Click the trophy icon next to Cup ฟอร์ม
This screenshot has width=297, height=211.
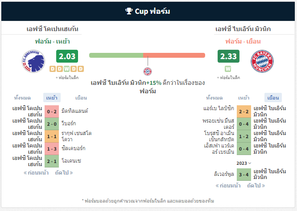point(129,11)
